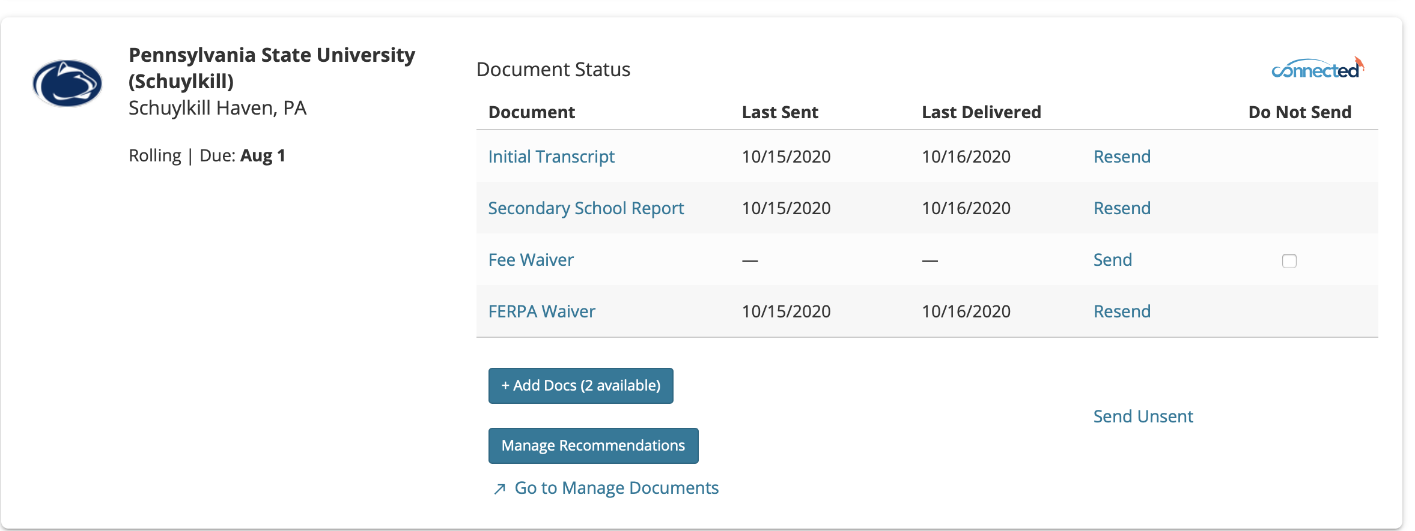The width and height of the screenshot is (1415, 531).
Task: Click the Send Unsent link
Action: 1143,416
